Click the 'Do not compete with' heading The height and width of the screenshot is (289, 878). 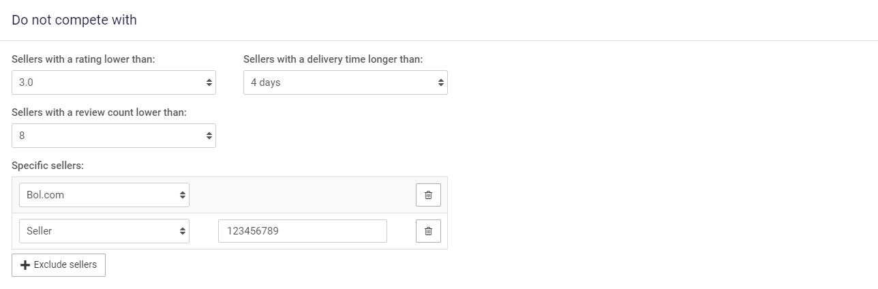(x=74, y=20)
